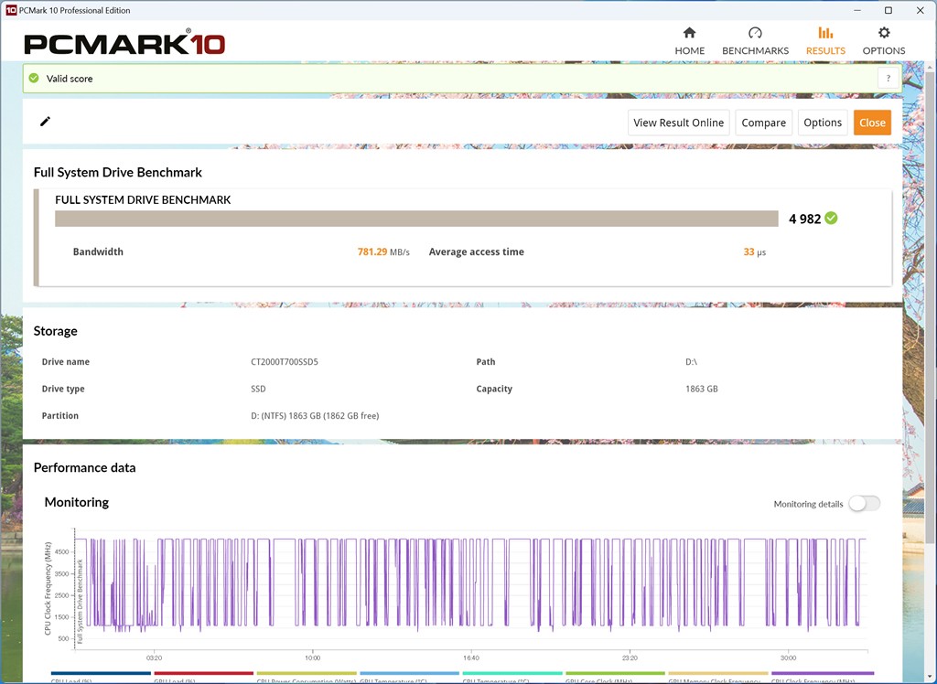
Task: Click the Options button beside Compare
Action: coord(823,123)
